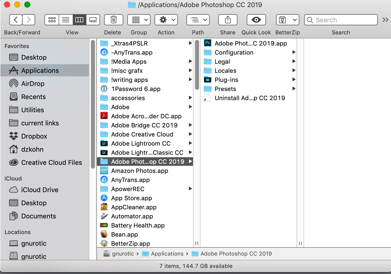Open Creative Cloud Files in sidebar

point(45,163)
